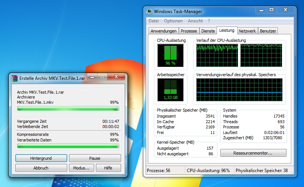Screen dimensions: 304x187
Task: Close the Windows Task-Manager window
Action: click(285, 10)
